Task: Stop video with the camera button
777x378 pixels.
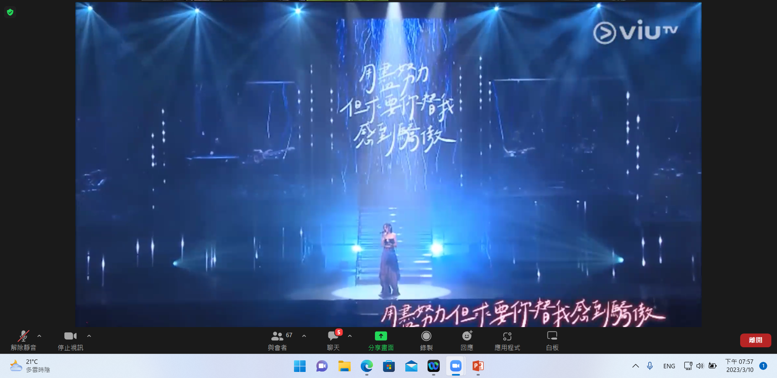Action: point(70,340)
